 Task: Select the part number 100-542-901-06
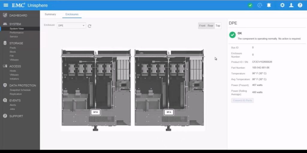coord(261,67)
